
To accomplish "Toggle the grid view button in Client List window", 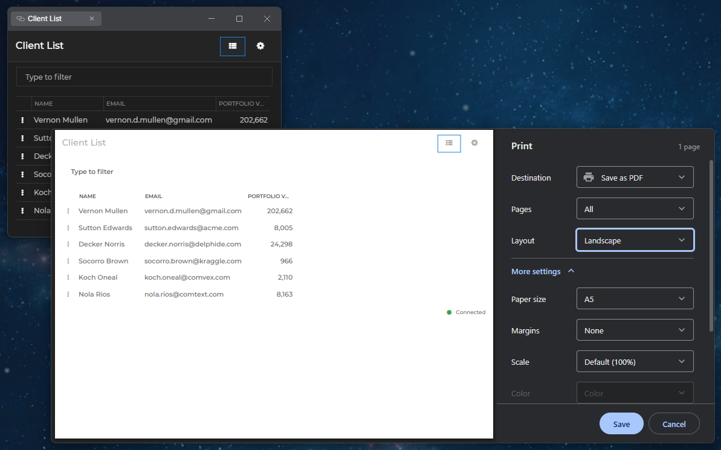I will coord(233,46).
